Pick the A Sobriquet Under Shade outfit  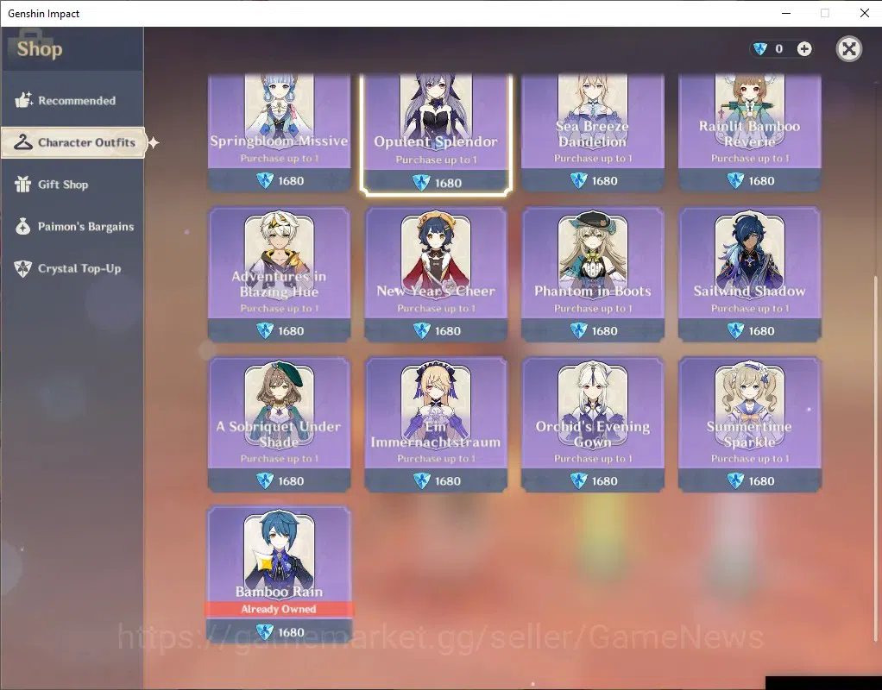click(279, 424)
